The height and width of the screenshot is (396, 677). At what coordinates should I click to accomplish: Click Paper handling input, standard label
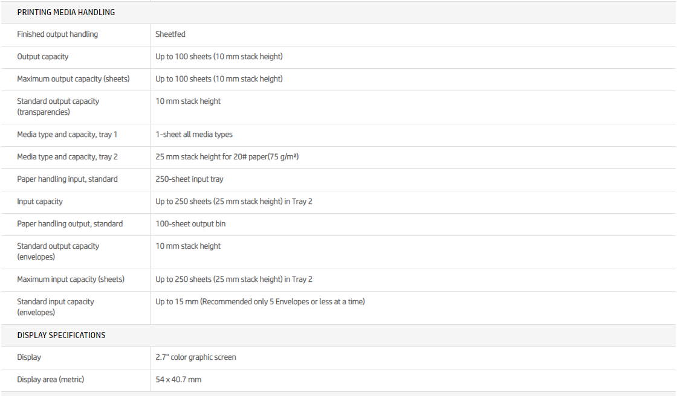pyautogui.click(x=67, y=179)
